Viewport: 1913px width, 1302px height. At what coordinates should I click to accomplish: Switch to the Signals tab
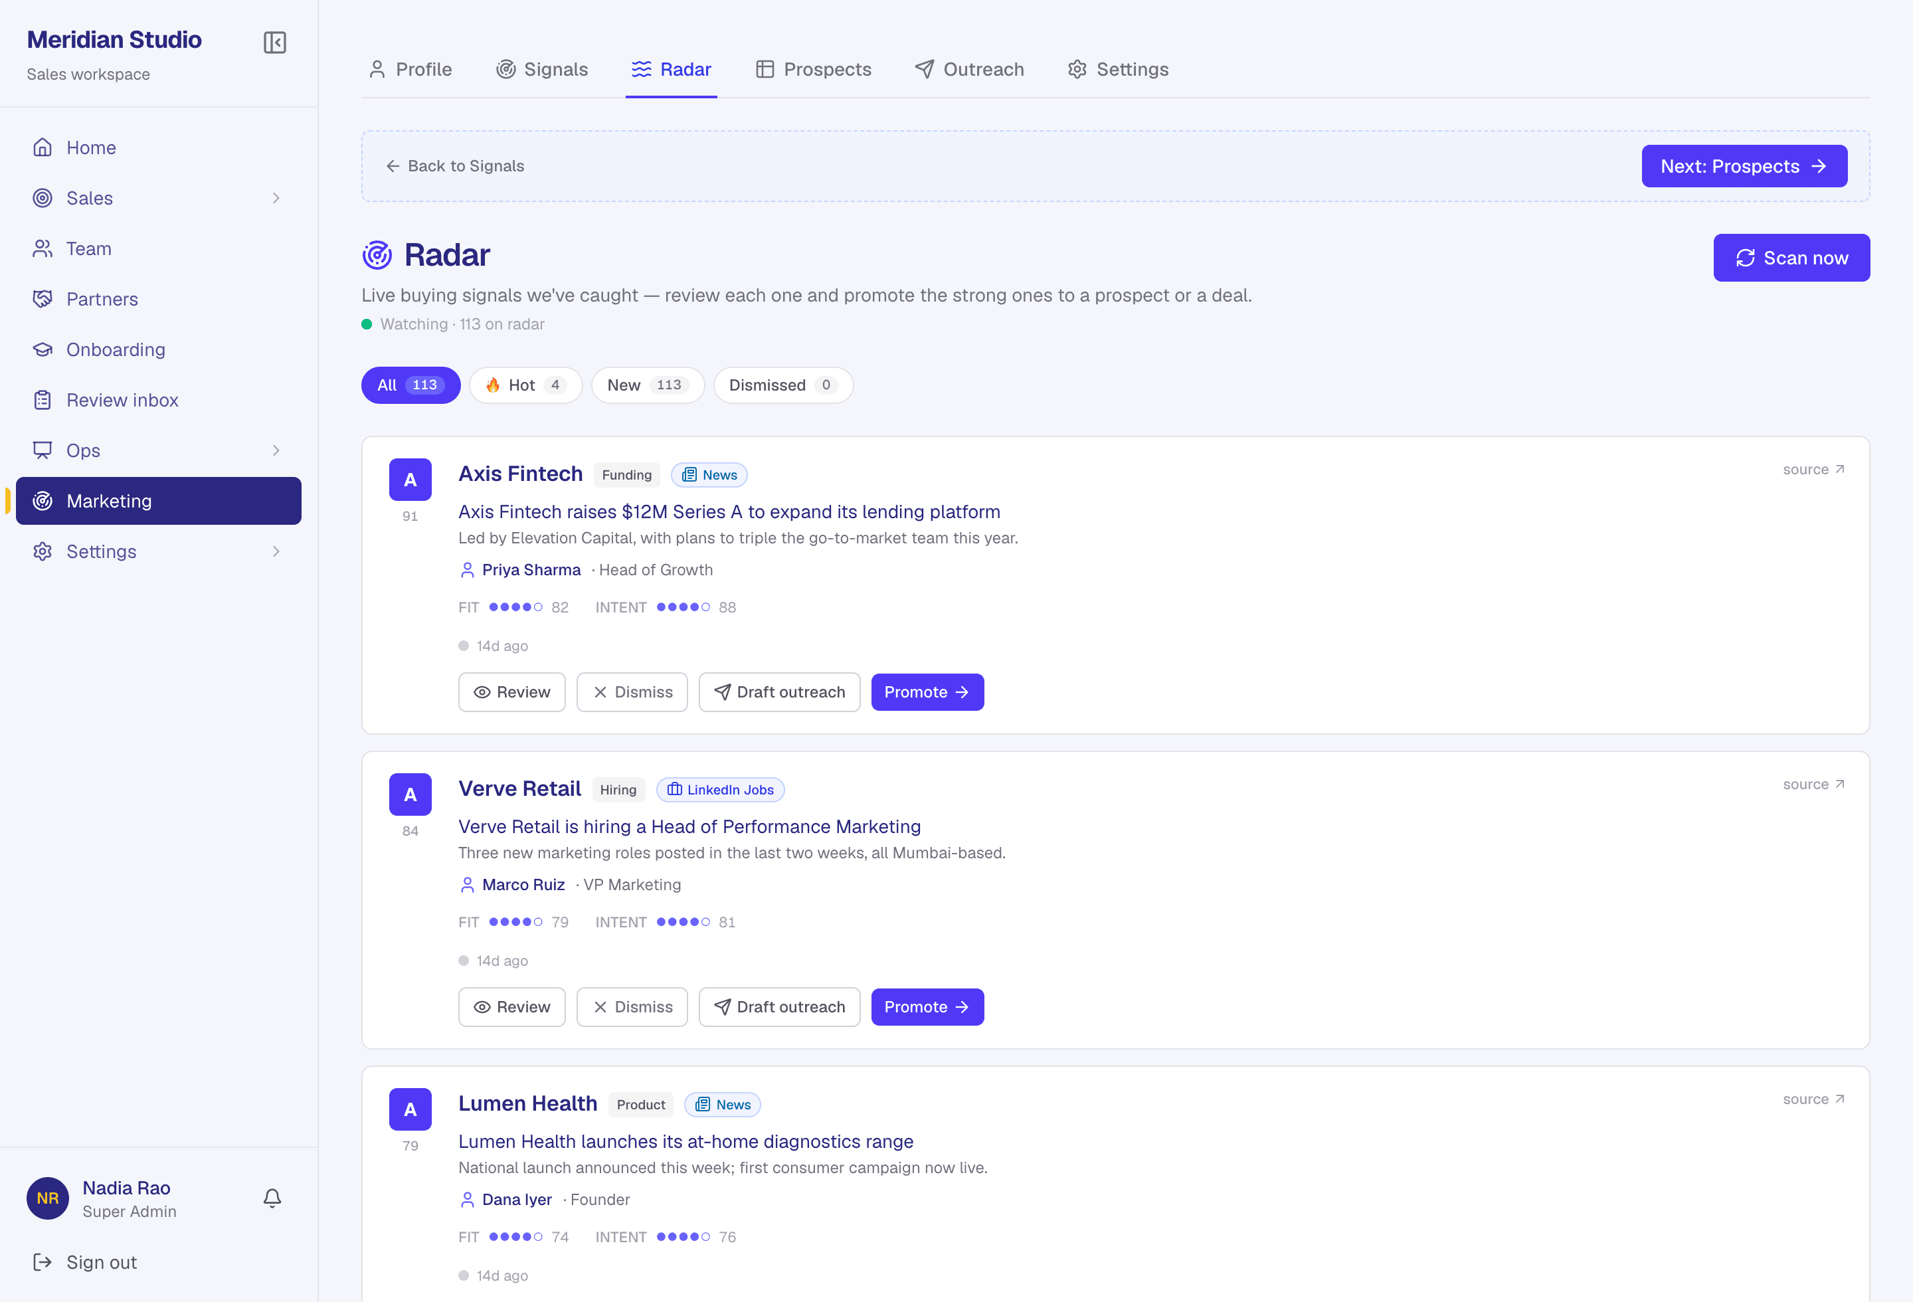coord(541,69)
